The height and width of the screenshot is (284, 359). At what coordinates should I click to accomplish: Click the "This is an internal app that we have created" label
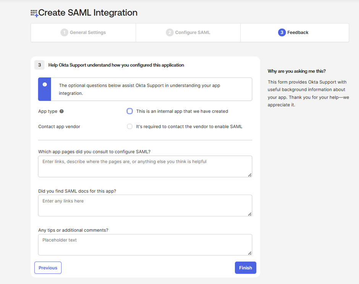(182, 111)
